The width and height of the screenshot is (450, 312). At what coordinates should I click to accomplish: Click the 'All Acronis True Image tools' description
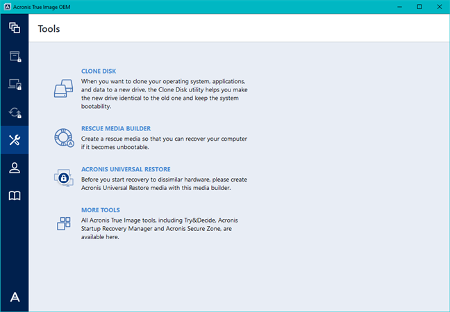tap(159, 229)
